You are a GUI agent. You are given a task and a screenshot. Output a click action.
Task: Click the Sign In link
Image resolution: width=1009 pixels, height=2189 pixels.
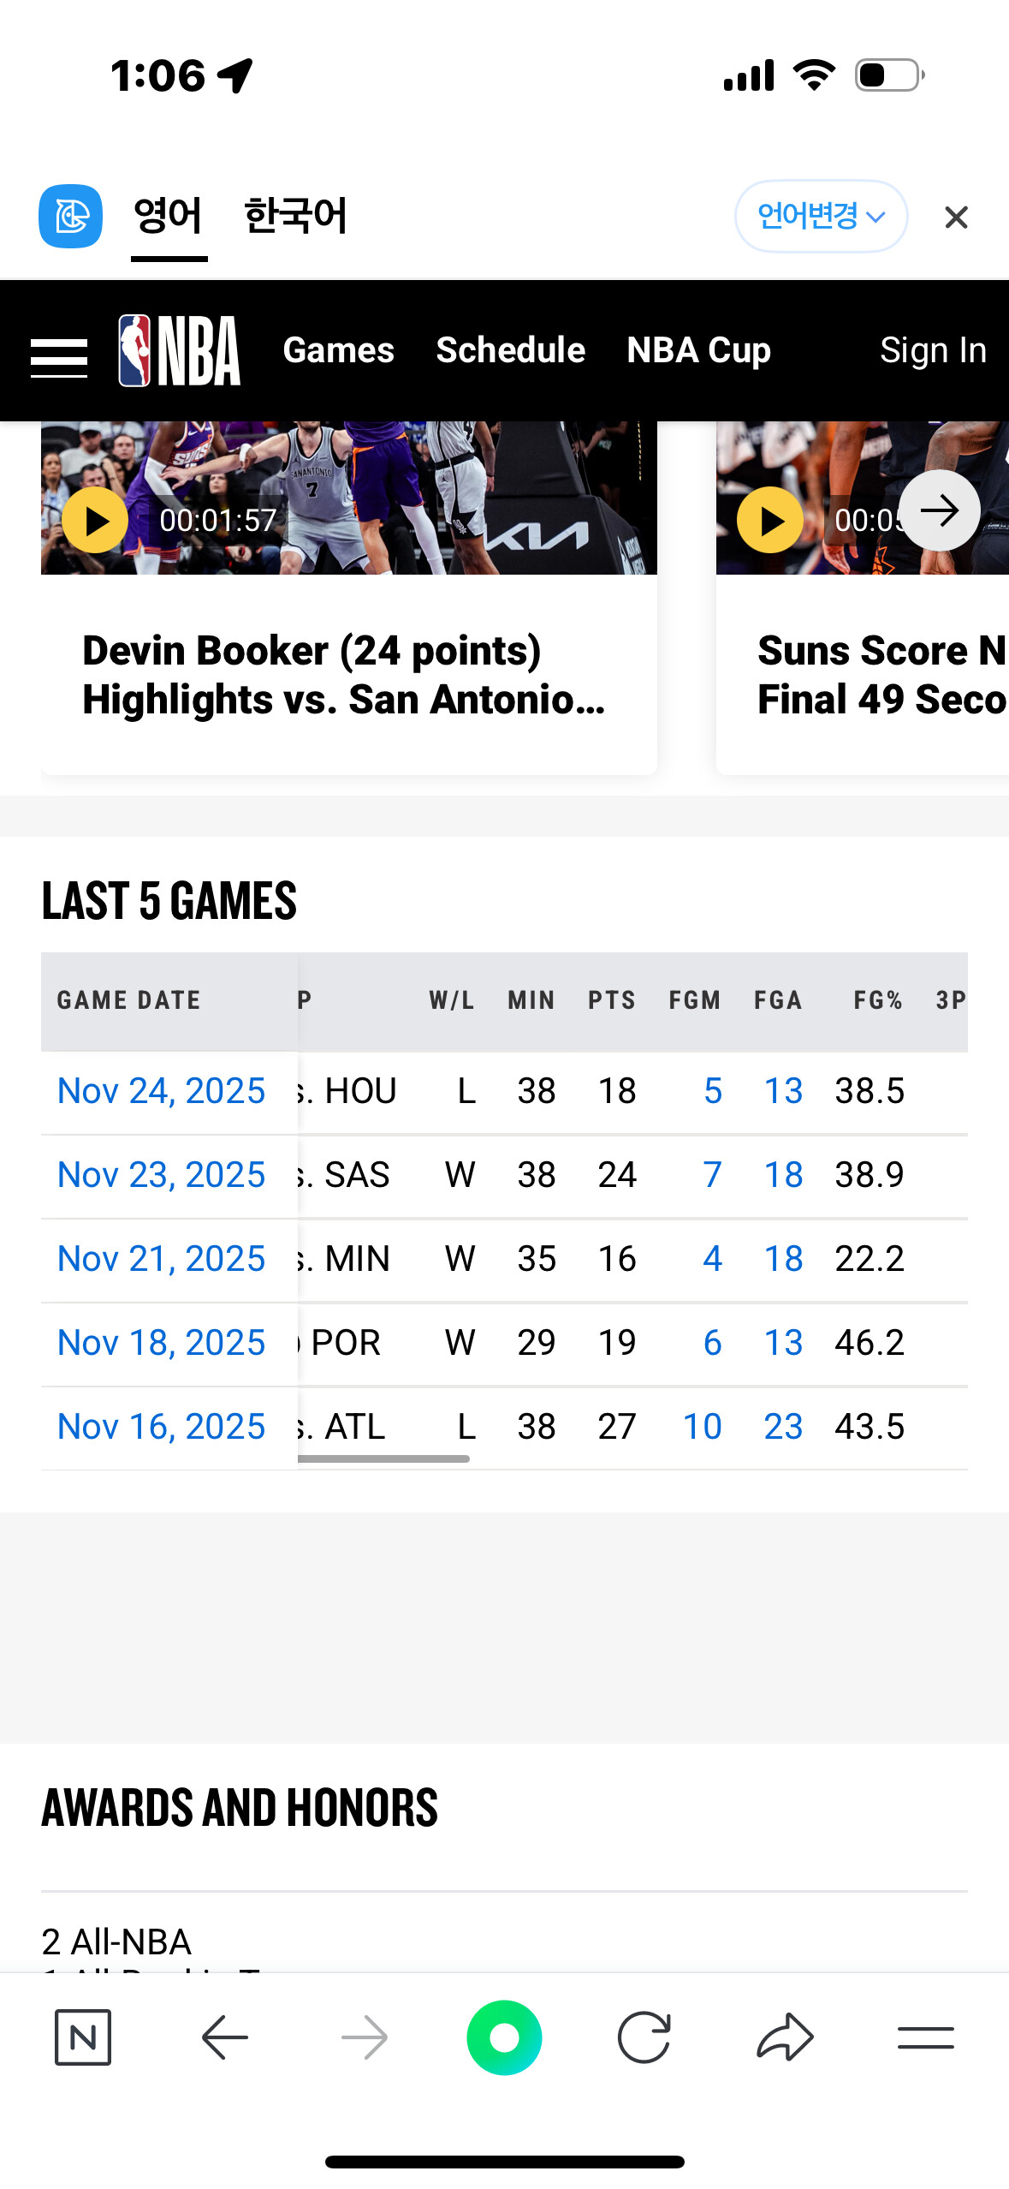coord(933,350)
